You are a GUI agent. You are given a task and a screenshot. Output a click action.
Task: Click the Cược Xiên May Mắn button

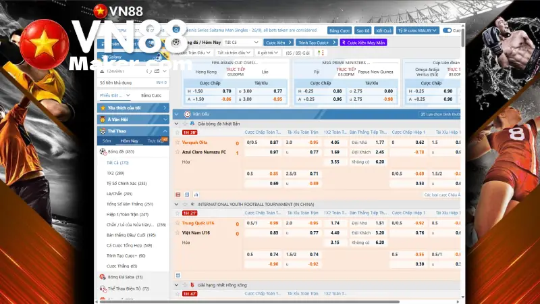pos(363,43)
